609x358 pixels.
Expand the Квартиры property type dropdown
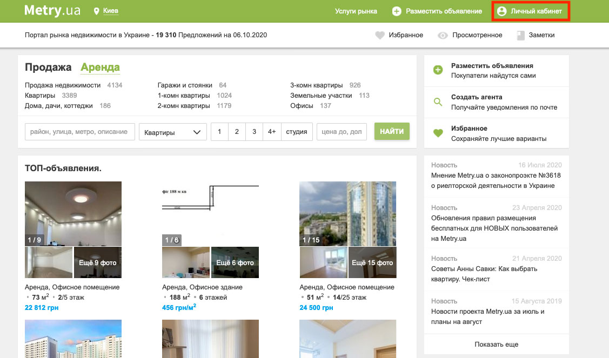(x=172, y=132)
